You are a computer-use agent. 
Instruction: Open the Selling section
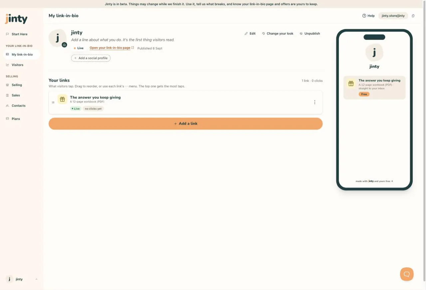(17, 85)
